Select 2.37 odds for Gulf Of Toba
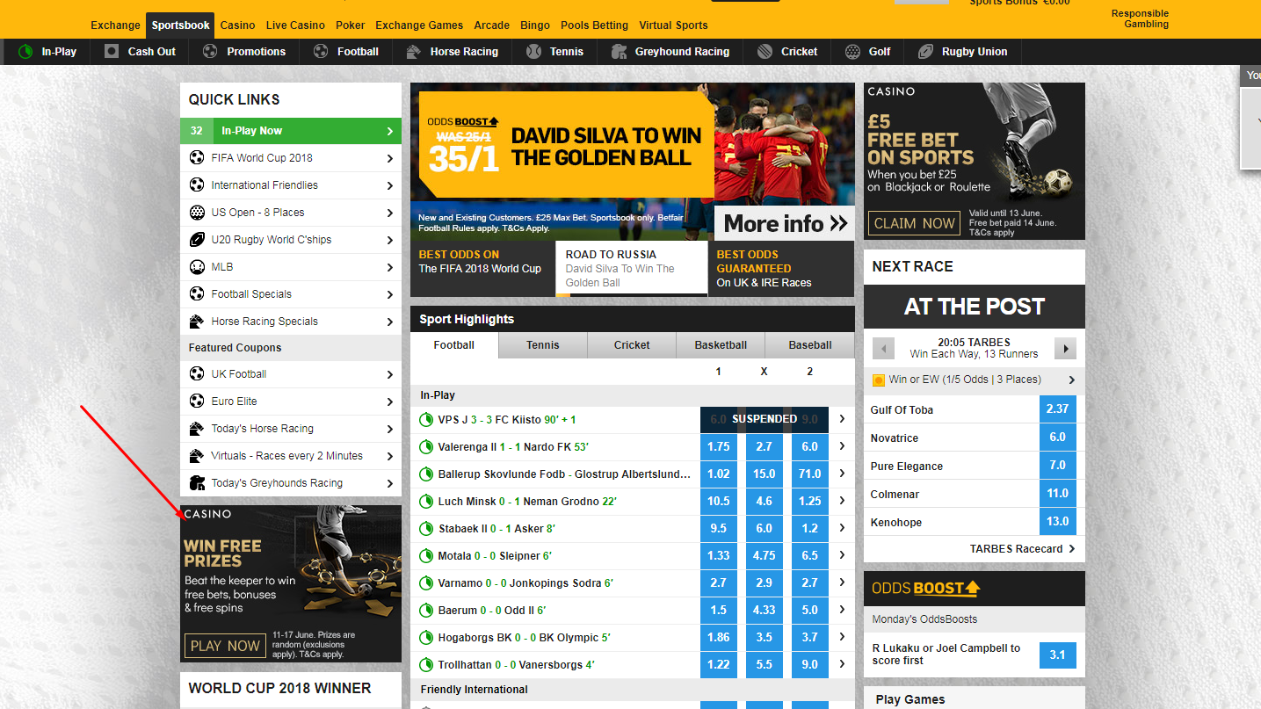Image resolution: width=1261 pixels, height=709 pixels. 1058,409
